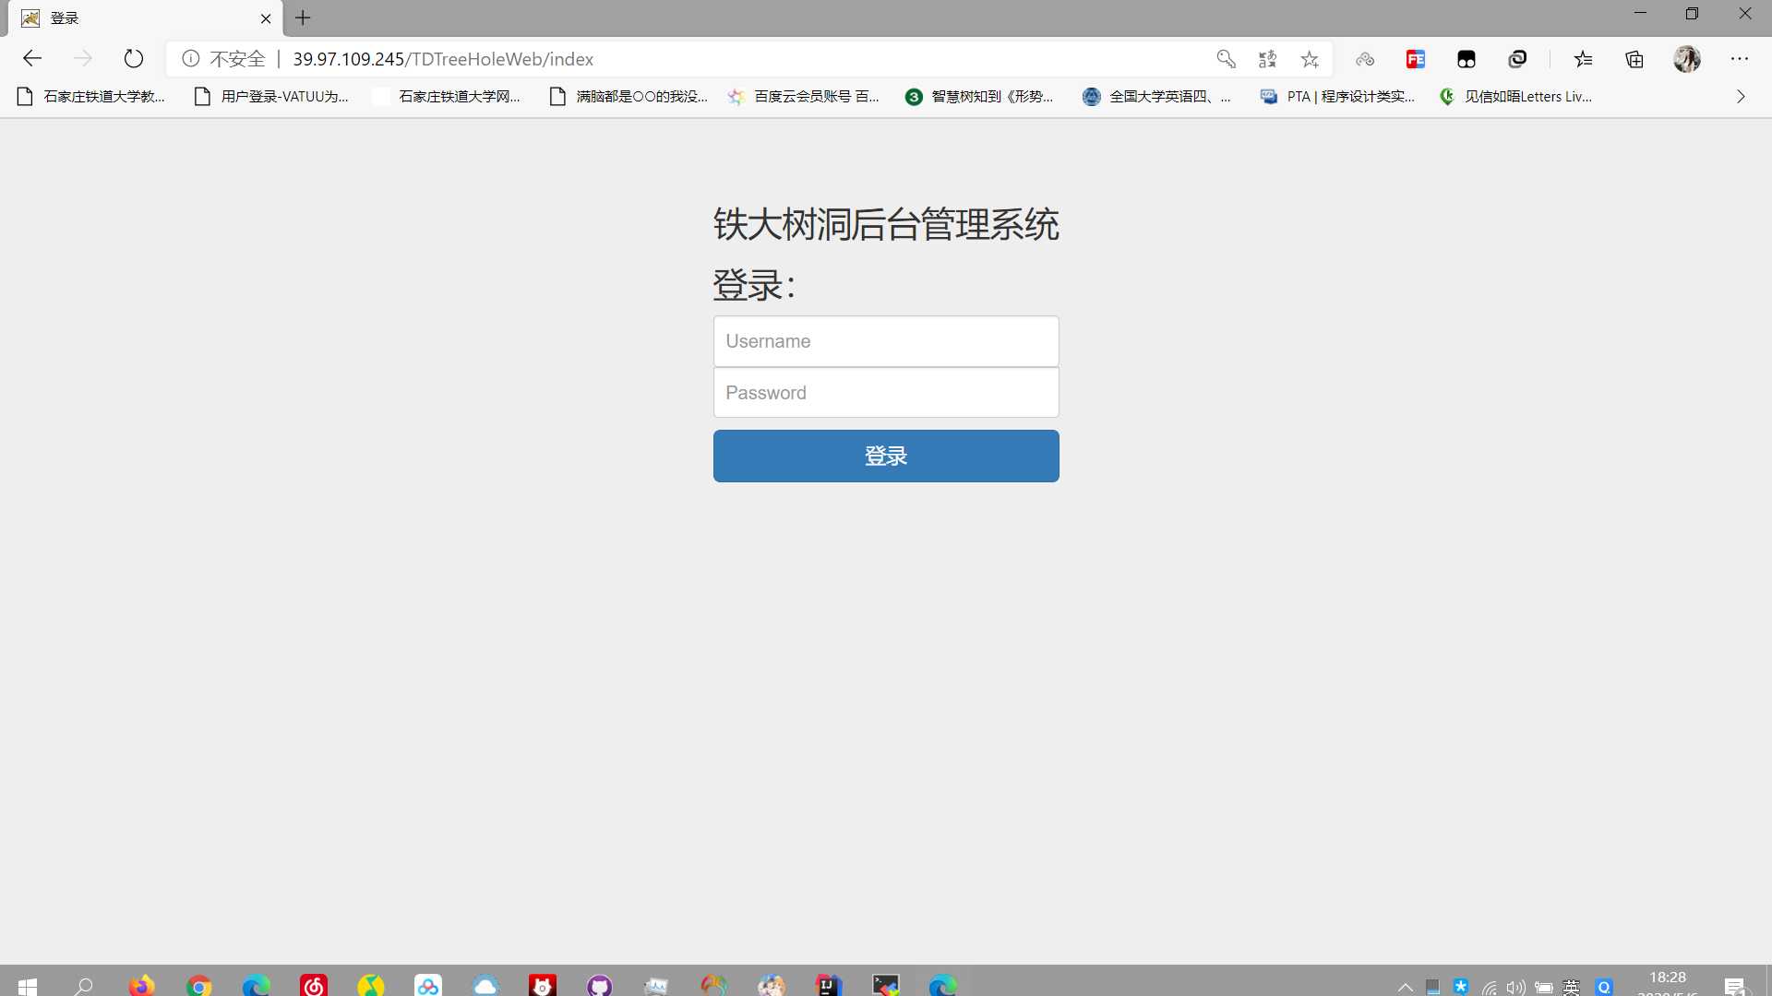Open NetEase Cloud Music taskbar icon

tap(314, 986)
